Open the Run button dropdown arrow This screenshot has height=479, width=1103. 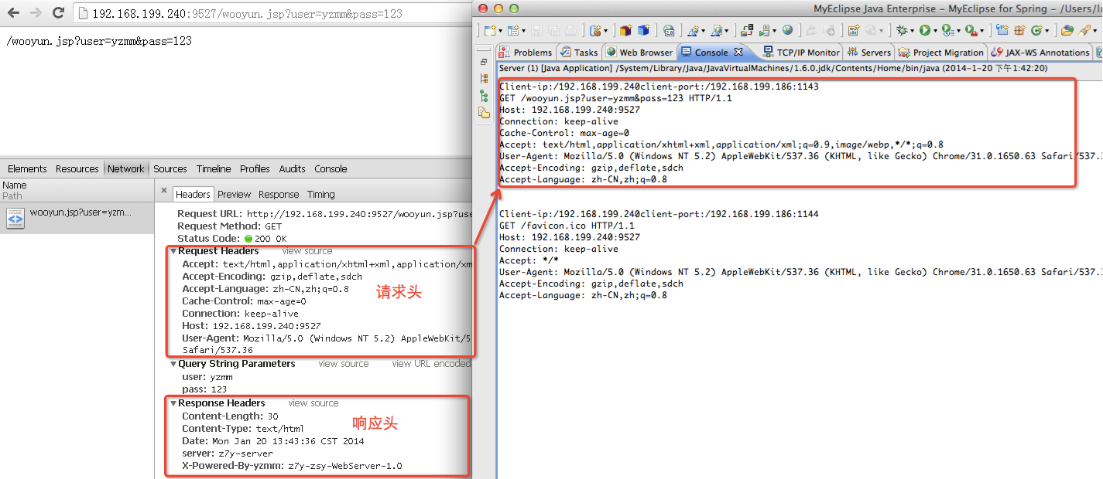click(935, 31)
